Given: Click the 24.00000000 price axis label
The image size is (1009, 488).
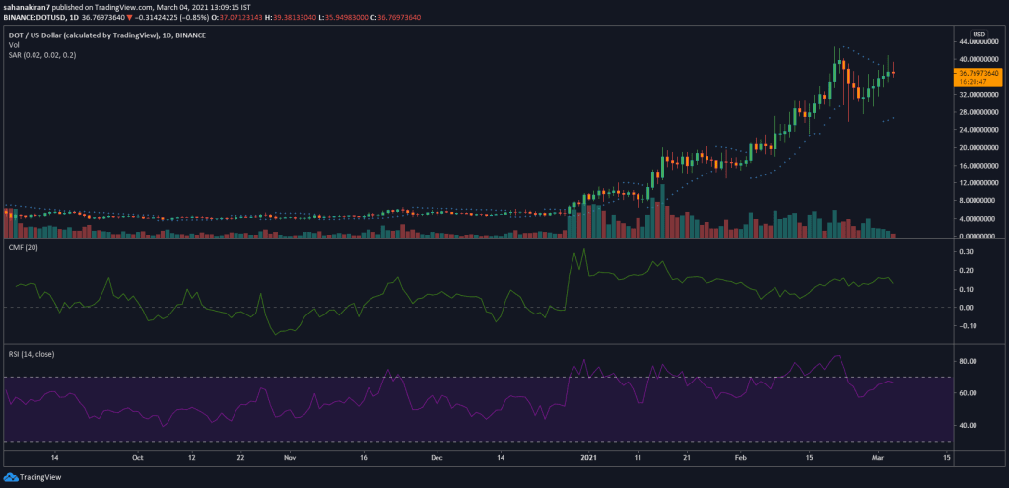Looking at the screenshot, I should [980, 130].
